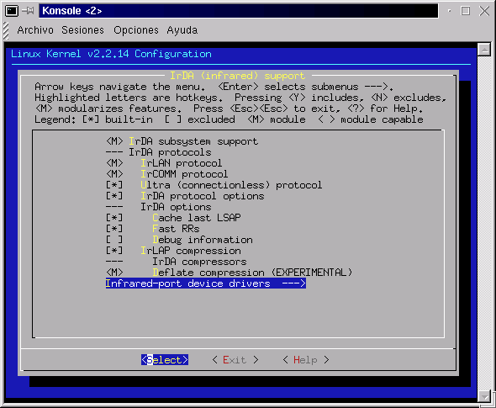496x408 pixels.
Task: Click the pin (sticky) icon in title bar
Action: (x=28, y=11)
